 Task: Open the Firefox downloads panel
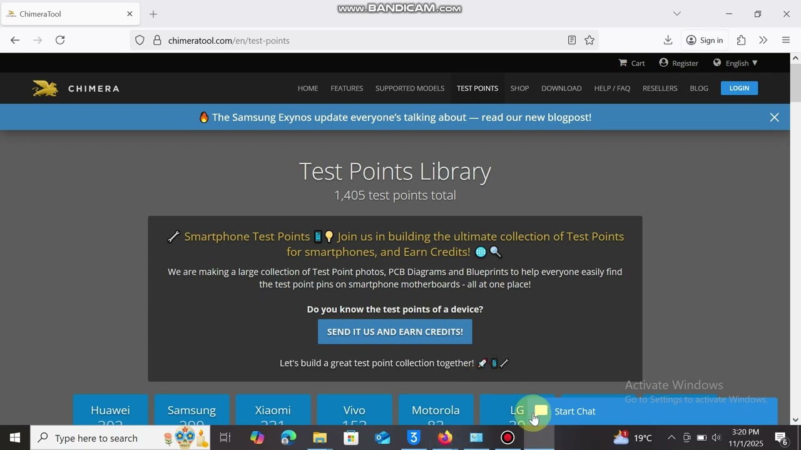(668, 40)
